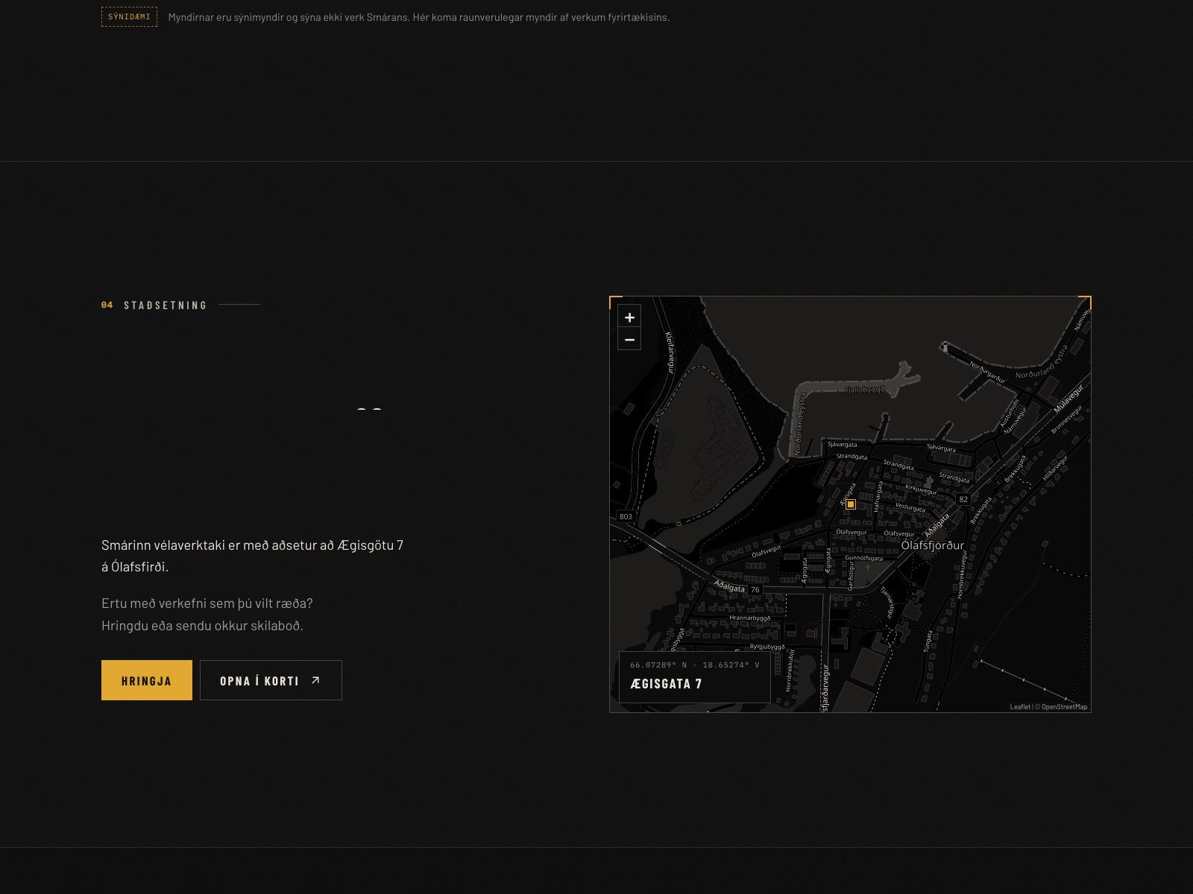The height and width of the screenshot is (894, 1193).
Task: Click the Hrannarbyggð street label on the map
Action: (749, 618)
